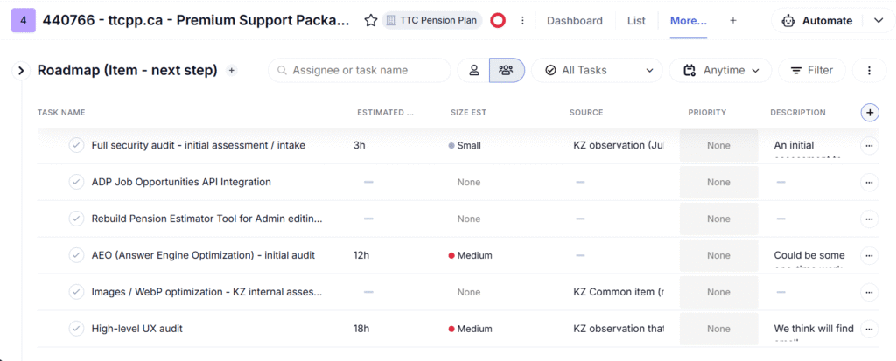
Task: Click the Estimated column header
Action: coord(385,113)
